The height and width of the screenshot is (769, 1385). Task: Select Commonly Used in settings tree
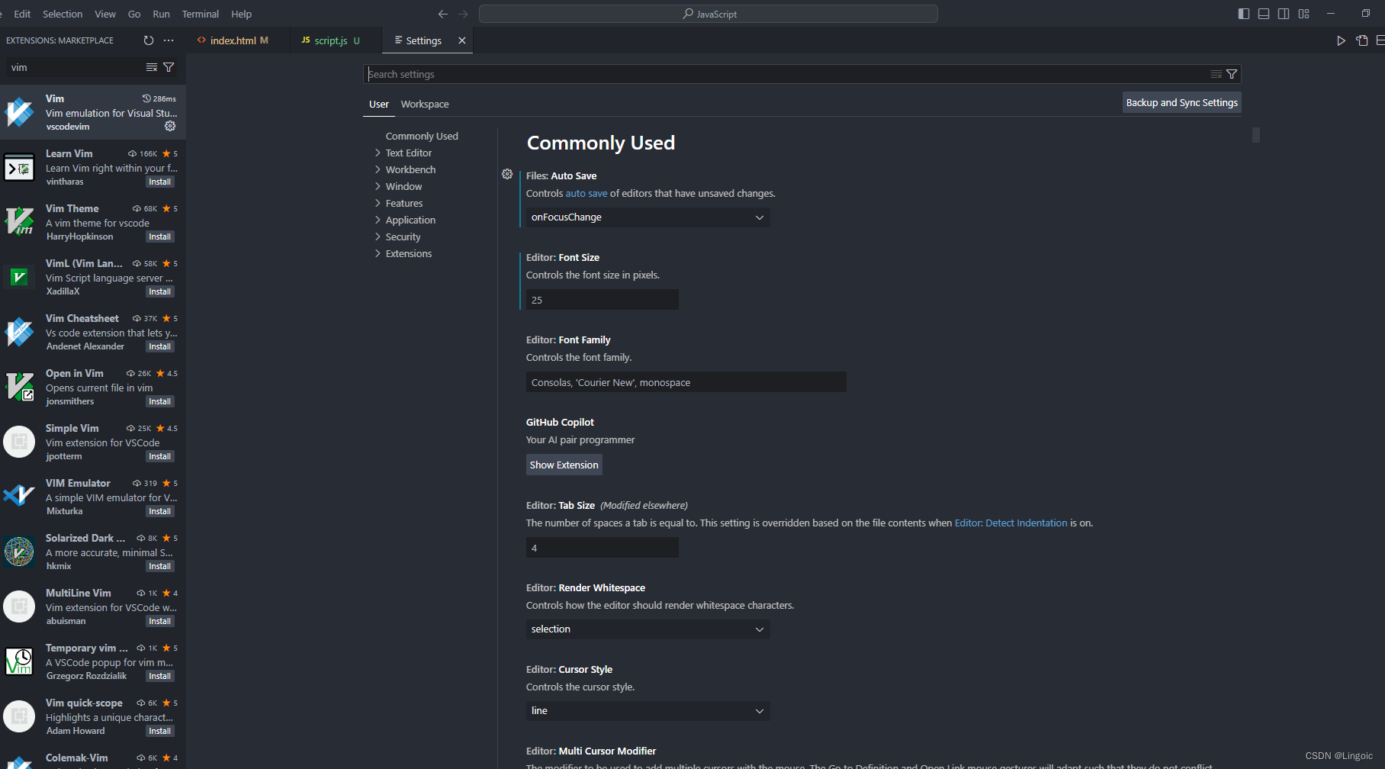click(422, 136)
